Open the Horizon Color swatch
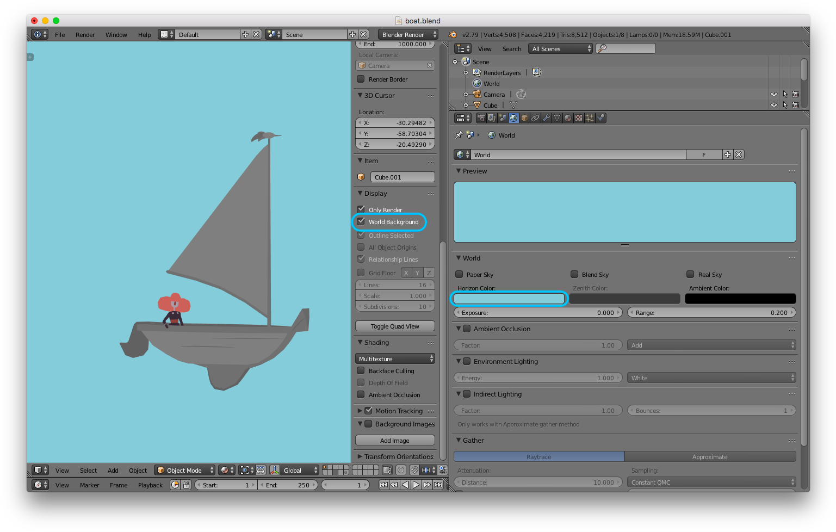Image resolution: width=836 pixels, height=532 pixels. click(x=509, y=299)
